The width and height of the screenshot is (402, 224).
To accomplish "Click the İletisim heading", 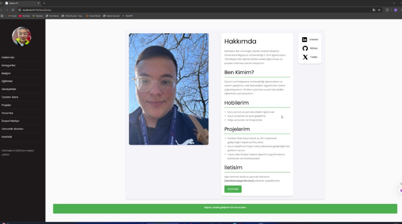I will click(x=233, y=168).
